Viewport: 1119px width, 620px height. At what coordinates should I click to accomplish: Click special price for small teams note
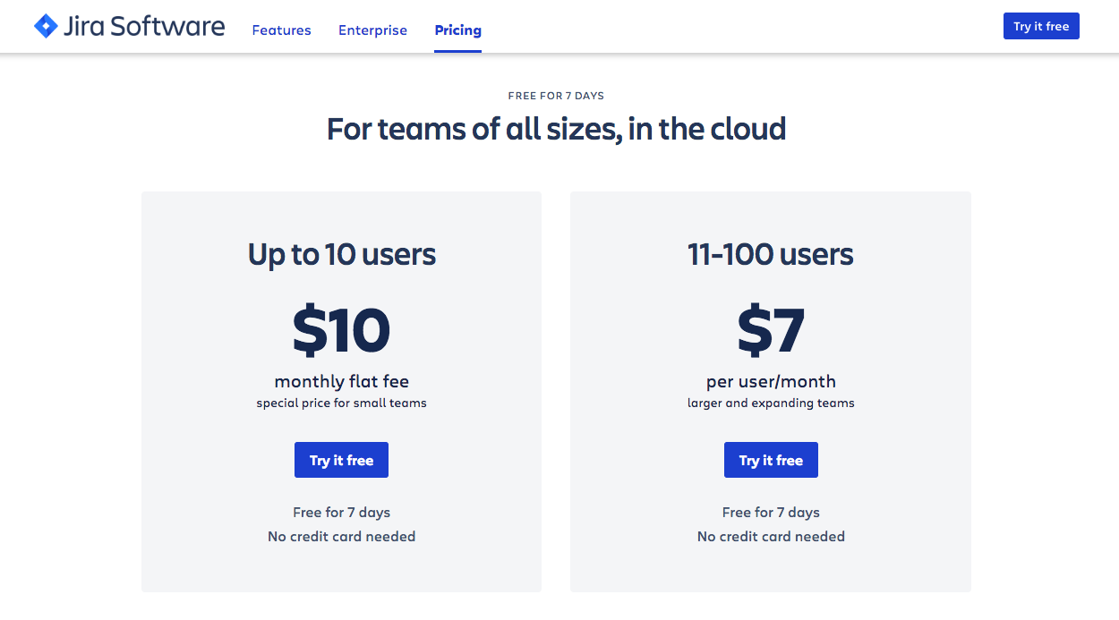tap(341, 403)
